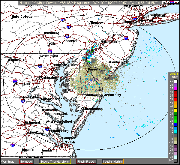Click the Interstate 70 shield near Baltimore
180x165 pixels.
(40, 66)
